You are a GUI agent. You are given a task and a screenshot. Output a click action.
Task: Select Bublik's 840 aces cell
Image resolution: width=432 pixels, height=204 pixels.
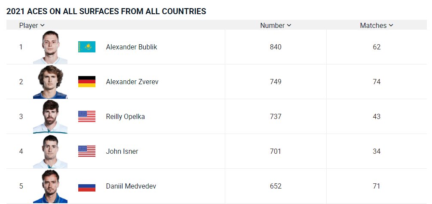click(276, 47)
